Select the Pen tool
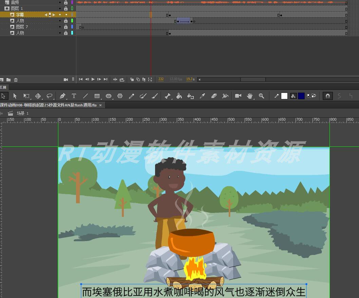This screenshot has height=298, width=359. [x=62, y=96]
